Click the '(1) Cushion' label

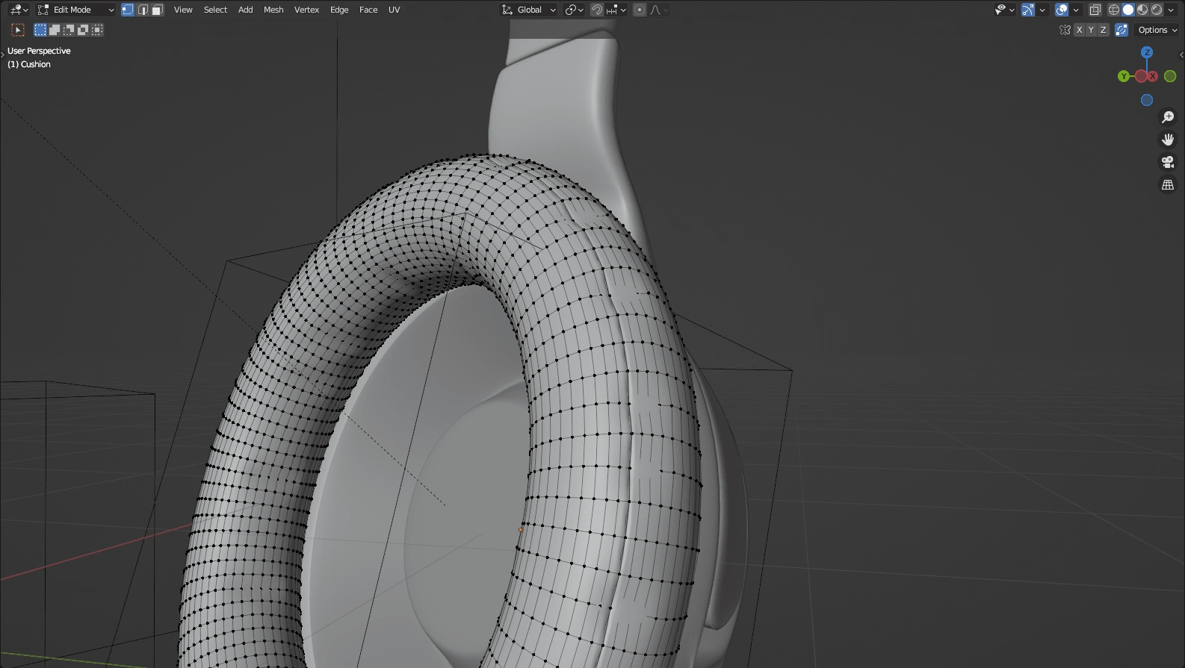point(29,64)
